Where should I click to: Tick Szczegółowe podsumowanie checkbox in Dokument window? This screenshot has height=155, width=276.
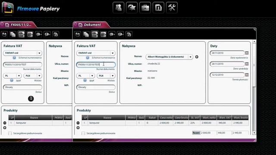coord(83,133)
